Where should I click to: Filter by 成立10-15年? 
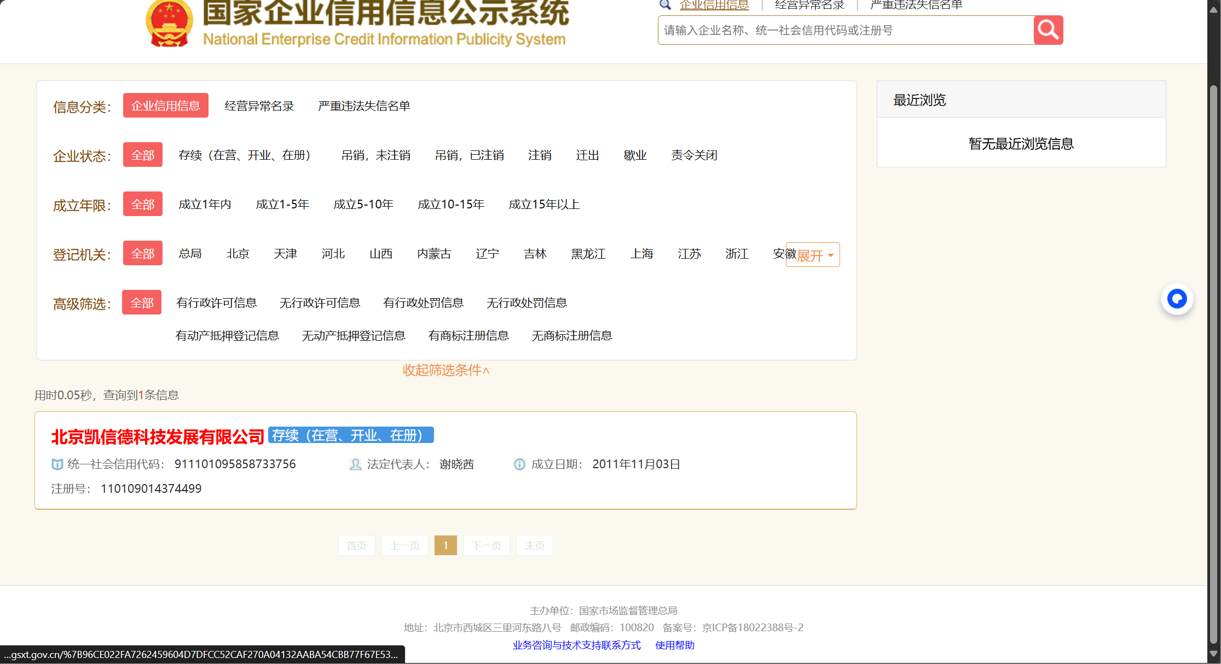pyautogui.click(x=451, y=205)
